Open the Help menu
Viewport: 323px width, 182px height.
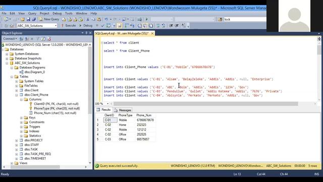94,13
